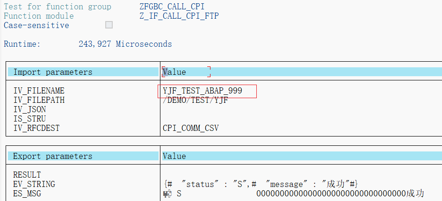Click the IV_RFCDEST value CPI_COMM_CSV
Viewport: 442px width, 201px height.
tap(190, 128)
